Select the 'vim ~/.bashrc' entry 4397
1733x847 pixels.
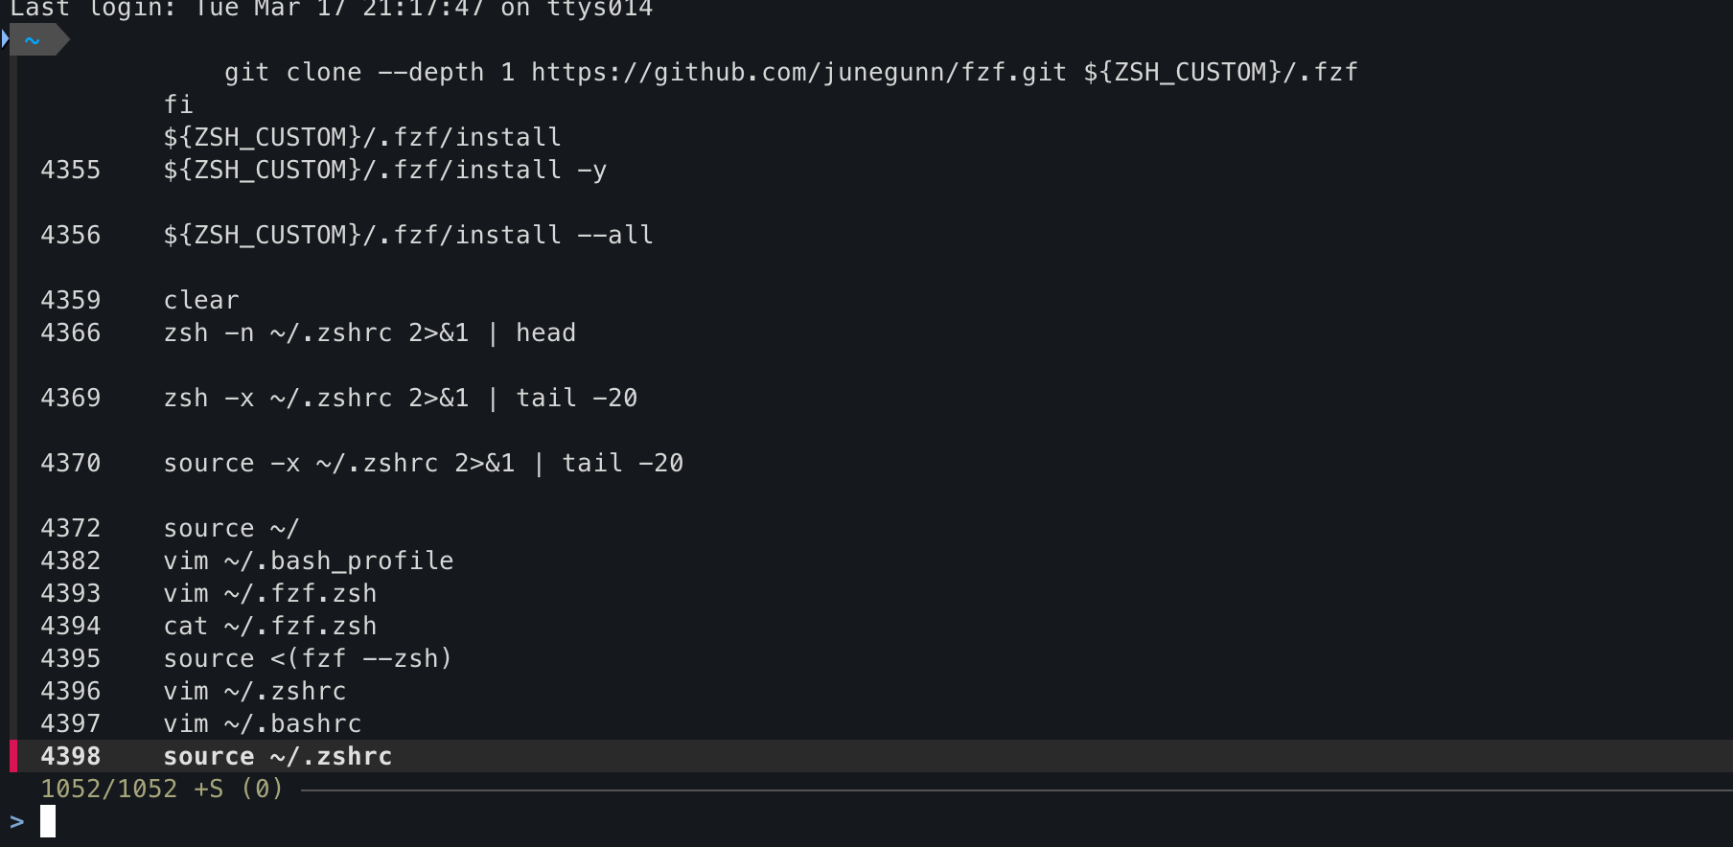pos(262,723)
